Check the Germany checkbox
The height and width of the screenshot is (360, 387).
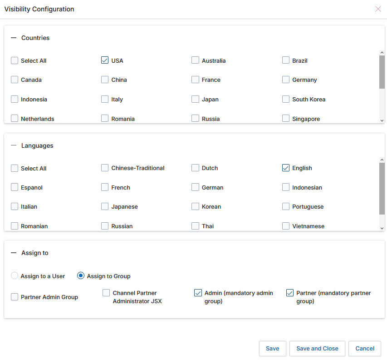286,80
